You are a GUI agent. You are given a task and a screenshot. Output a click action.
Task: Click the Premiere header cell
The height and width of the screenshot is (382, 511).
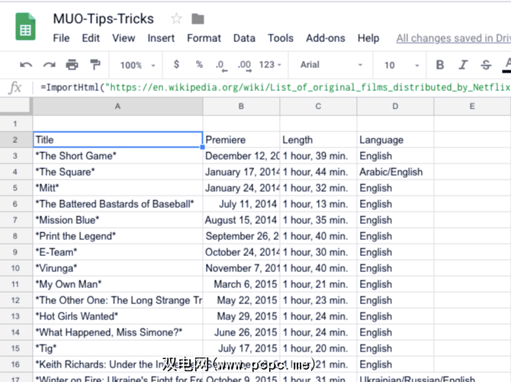click(241, 140)
